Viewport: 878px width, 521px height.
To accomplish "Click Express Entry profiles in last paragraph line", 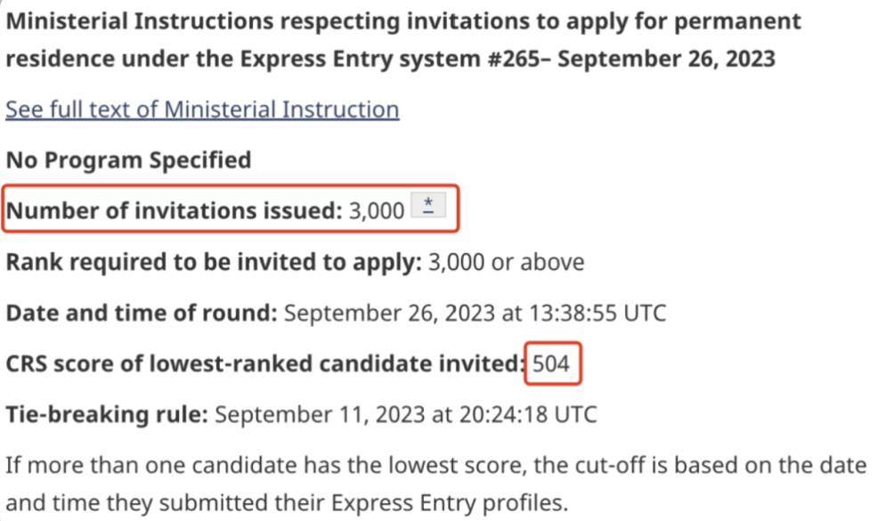I will point(447,503).
